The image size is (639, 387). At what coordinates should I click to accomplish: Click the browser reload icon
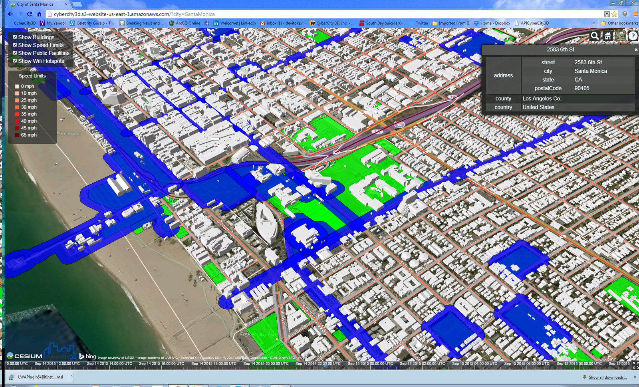click(30, 14)
